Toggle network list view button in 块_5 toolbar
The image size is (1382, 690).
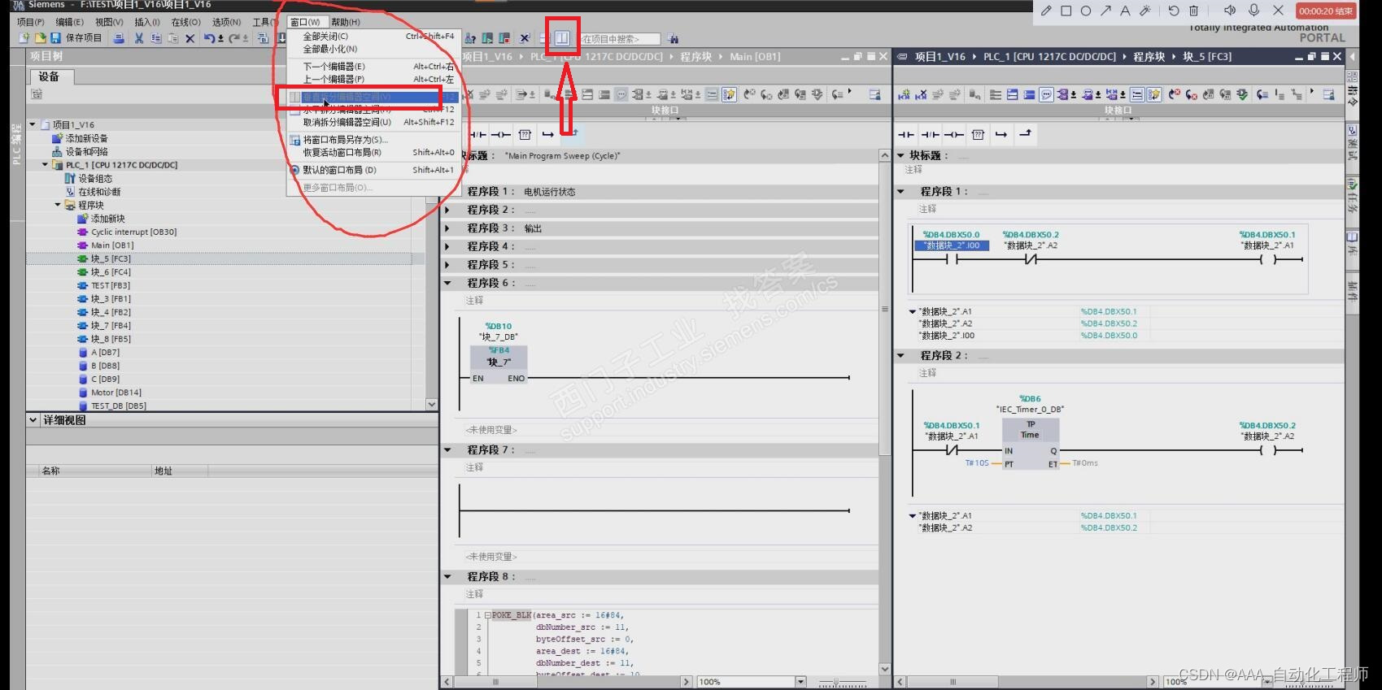(x=1137, y=95)
